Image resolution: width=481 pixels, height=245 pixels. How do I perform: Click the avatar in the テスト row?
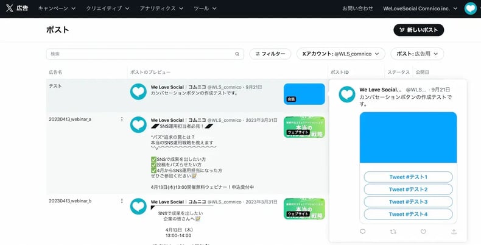(138, 91)
